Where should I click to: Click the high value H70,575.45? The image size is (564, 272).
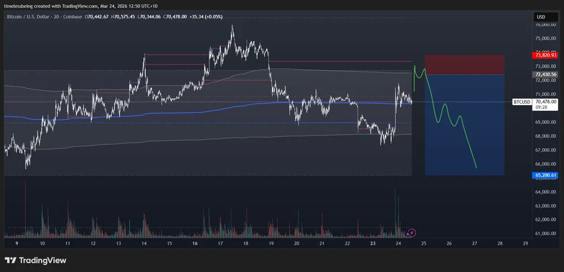coord(124,17)
